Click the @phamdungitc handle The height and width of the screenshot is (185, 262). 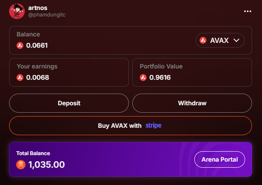(x=47, y=15)
